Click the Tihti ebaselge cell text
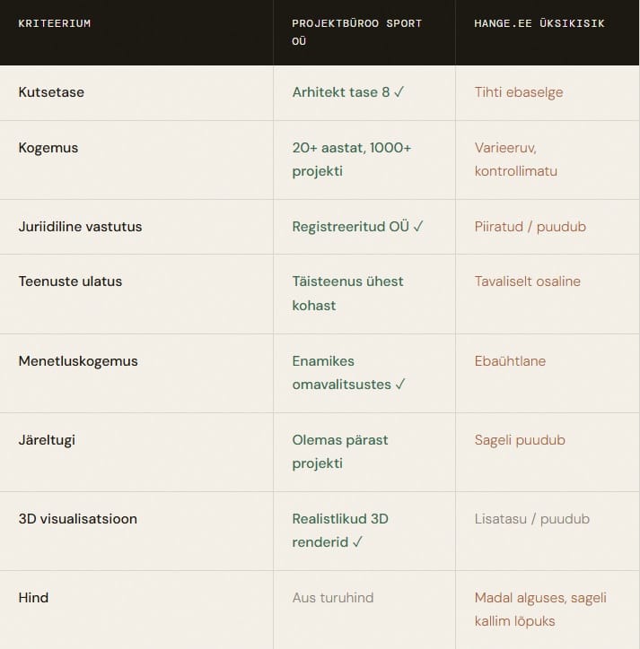This screenshot has width=640, height=649. click(x=519, y=92)
